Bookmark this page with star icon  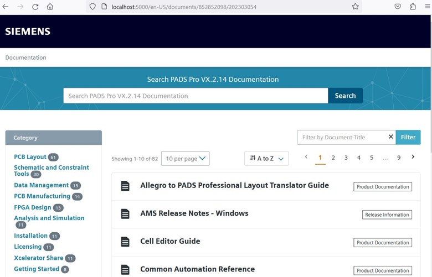coord(355,6)
